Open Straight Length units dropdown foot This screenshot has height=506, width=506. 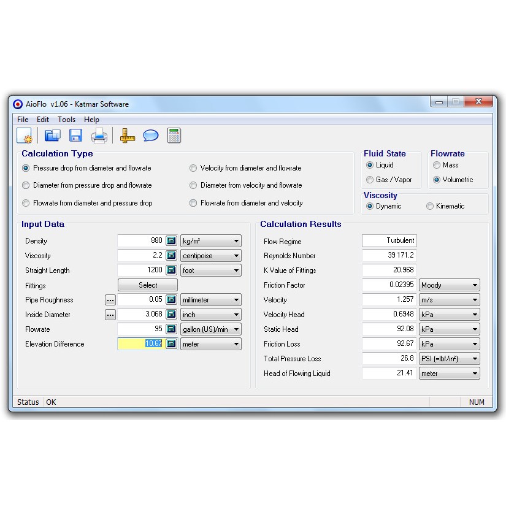(x=211, y=270)
